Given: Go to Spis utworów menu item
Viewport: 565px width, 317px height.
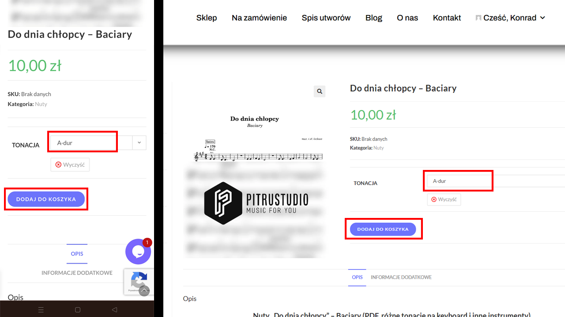Looking at the screenshot, I should pyautogui.click(x=326, y=18).
